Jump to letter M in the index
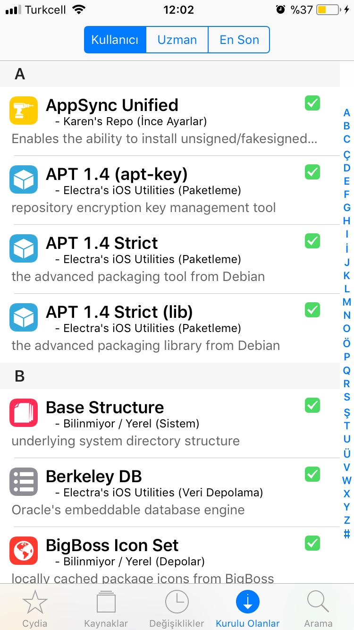Image resolution: width=354 pixels, height=630 pixels. tap(347, 302)
